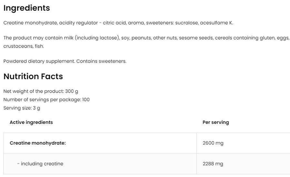Select the '- including creatine' row label

click(40, 164)
